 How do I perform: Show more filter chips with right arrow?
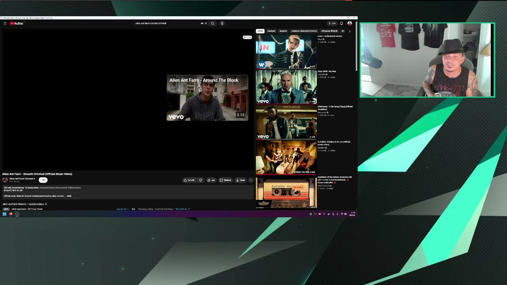349,31
